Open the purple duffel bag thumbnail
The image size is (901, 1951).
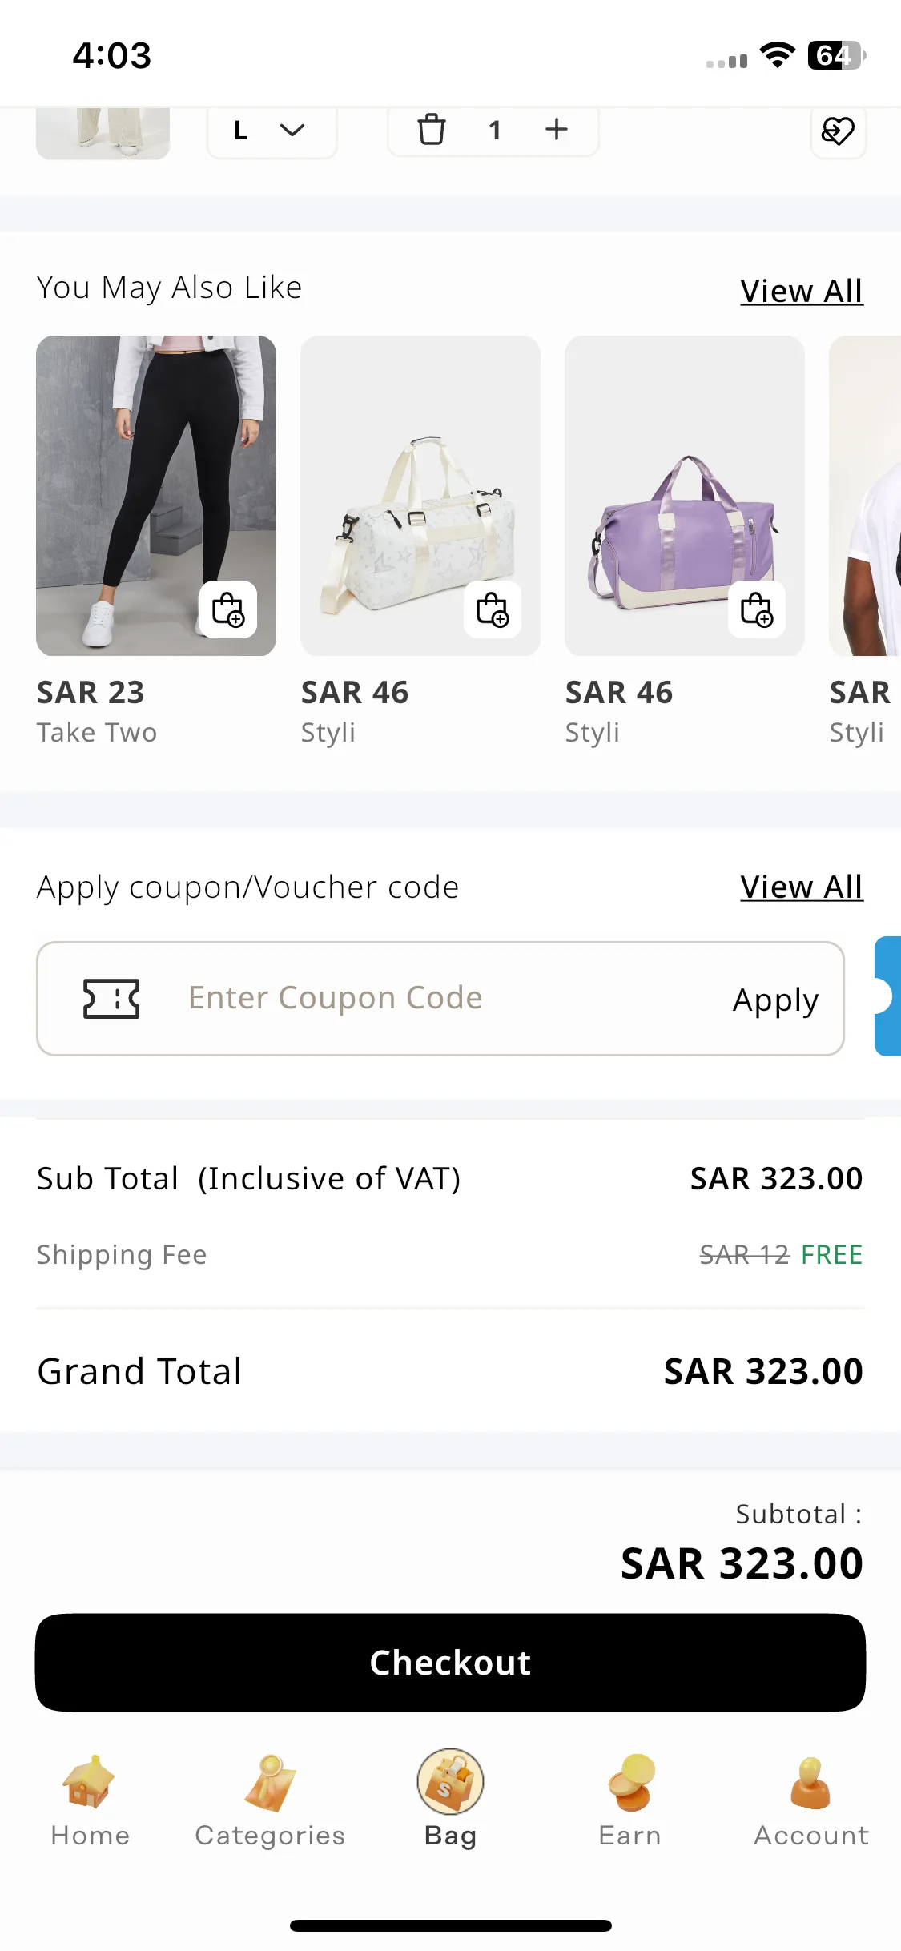click(x=685, y=496)
